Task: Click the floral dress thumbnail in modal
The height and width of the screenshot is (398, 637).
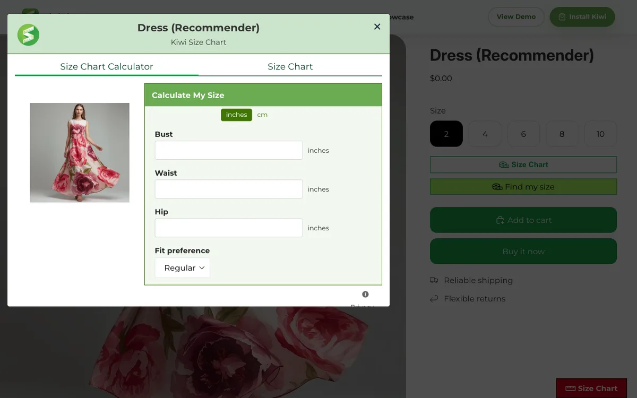Action: tap(80, 153)
